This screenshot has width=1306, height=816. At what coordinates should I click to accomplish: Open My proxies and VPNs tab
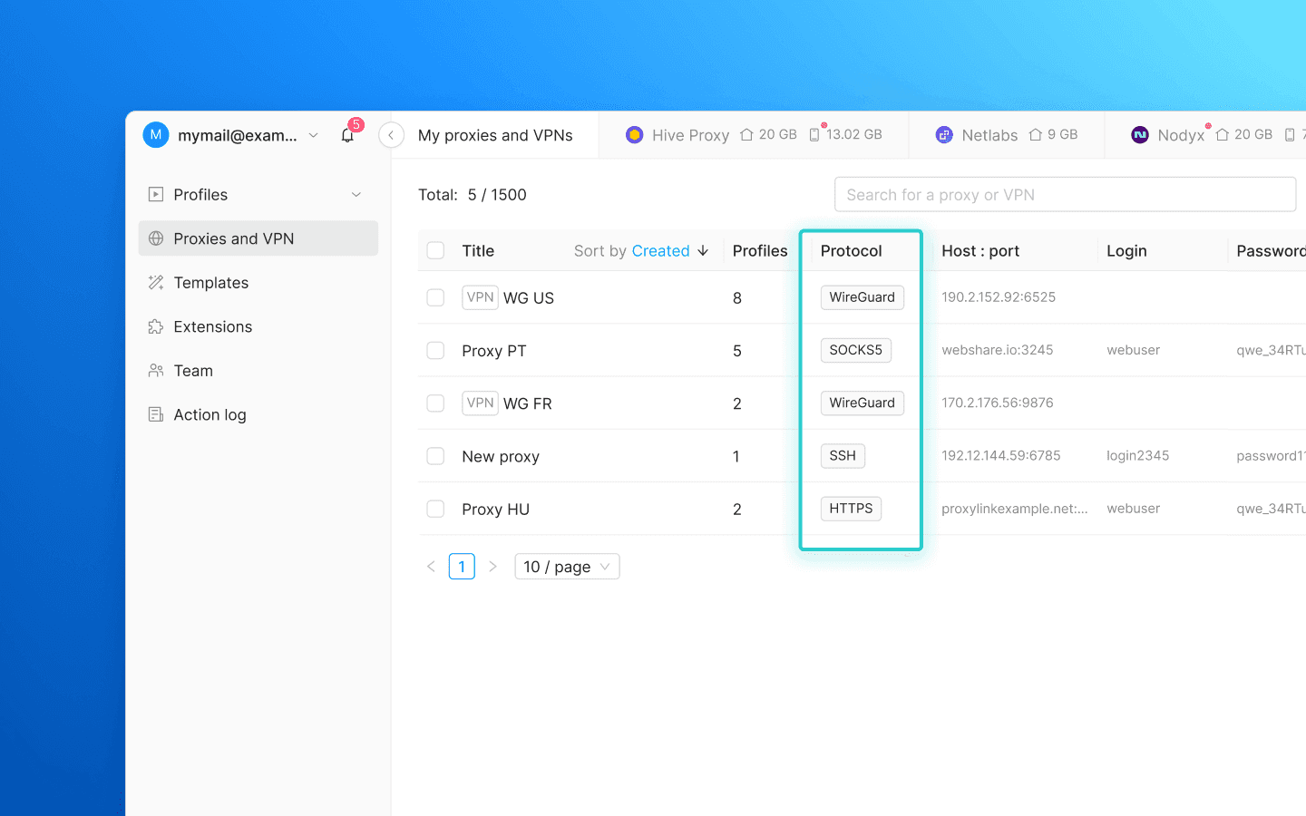click(x=495, y=135)
